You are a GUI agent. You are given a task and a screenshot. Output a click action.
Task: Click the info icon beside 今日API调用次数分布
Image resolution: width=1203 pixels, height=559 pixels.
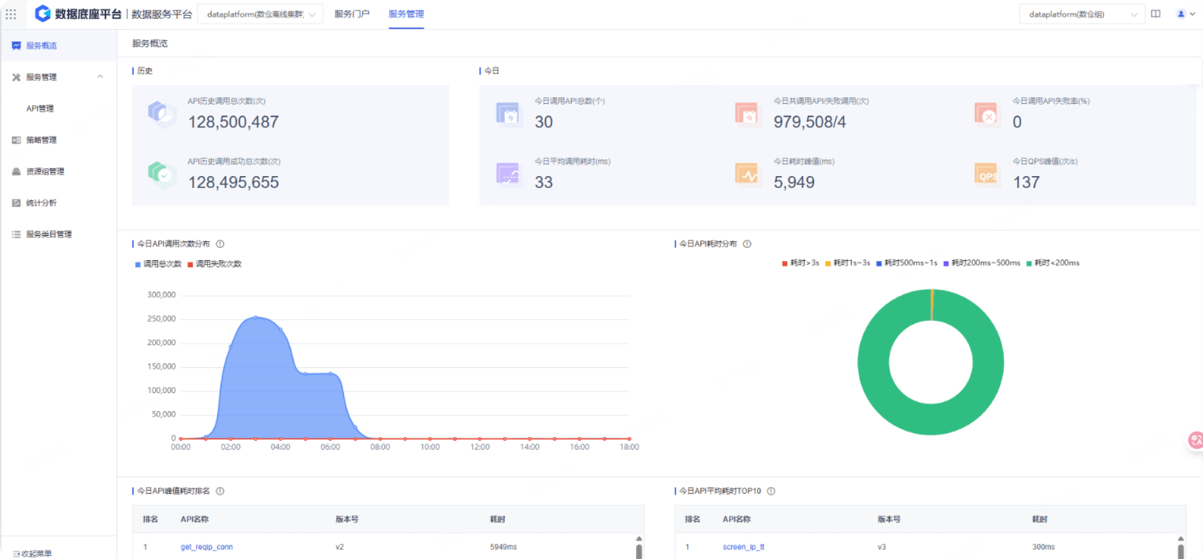[220, 244]
